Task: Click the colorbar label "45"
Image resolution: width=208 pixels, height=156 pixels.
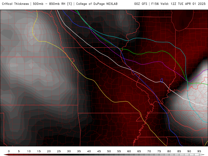Action: [99, 151]
